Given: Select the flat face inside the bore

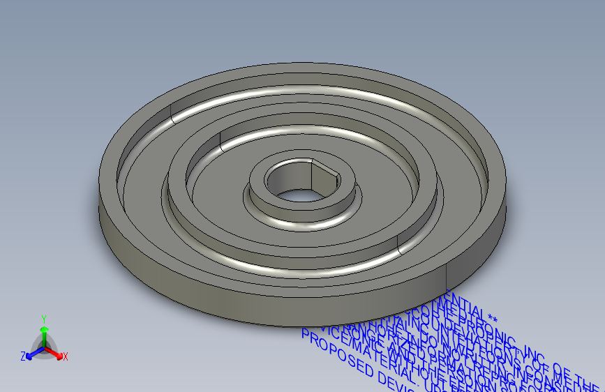Looking at the screenshot, I should click(324, 177).
